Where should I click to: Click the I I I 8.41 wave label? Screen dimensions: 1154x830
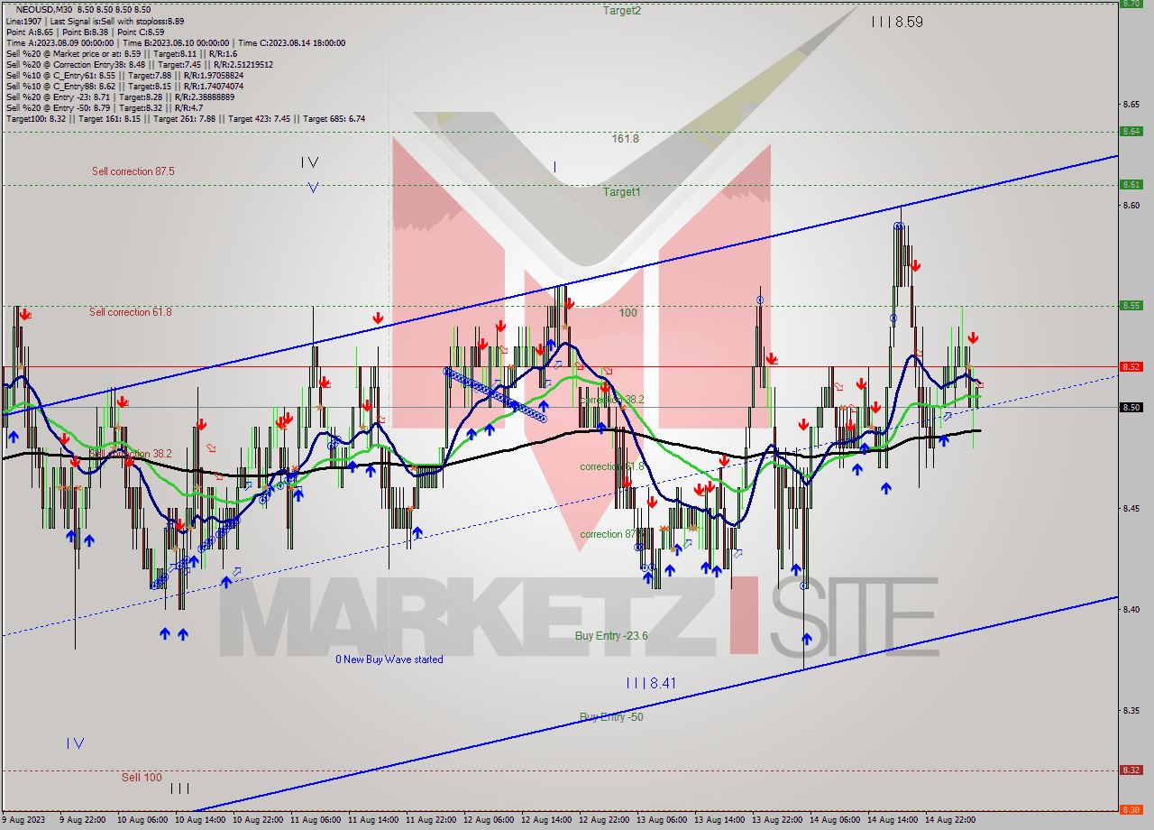(651, 684)
